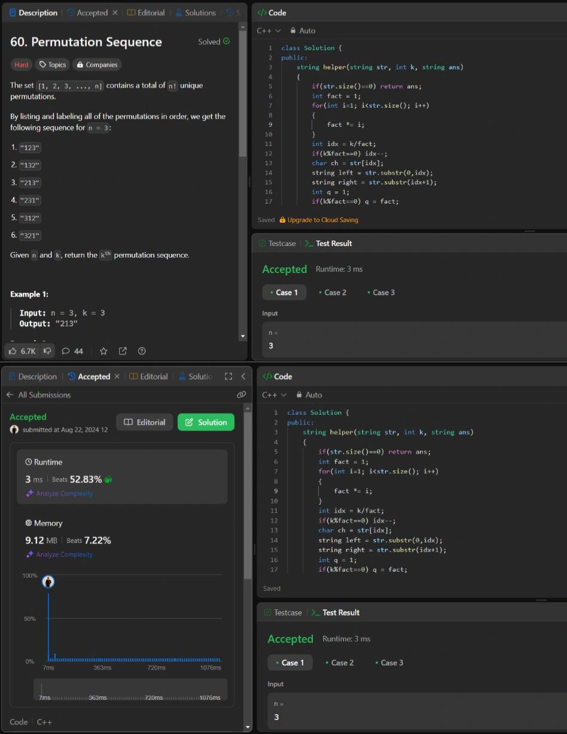
Task: Click the Hard difficulty tag
Action: click(x=21, y=65)
